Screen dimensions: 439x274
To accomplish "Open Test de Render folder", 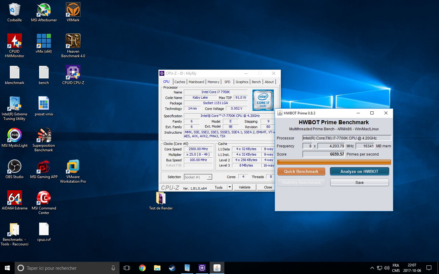I will coord(161,201).
